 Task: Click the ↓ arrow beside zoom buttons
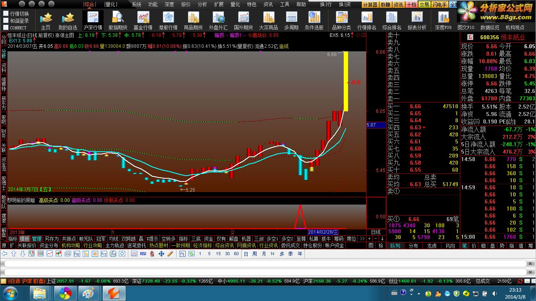[x=382, y=239]
